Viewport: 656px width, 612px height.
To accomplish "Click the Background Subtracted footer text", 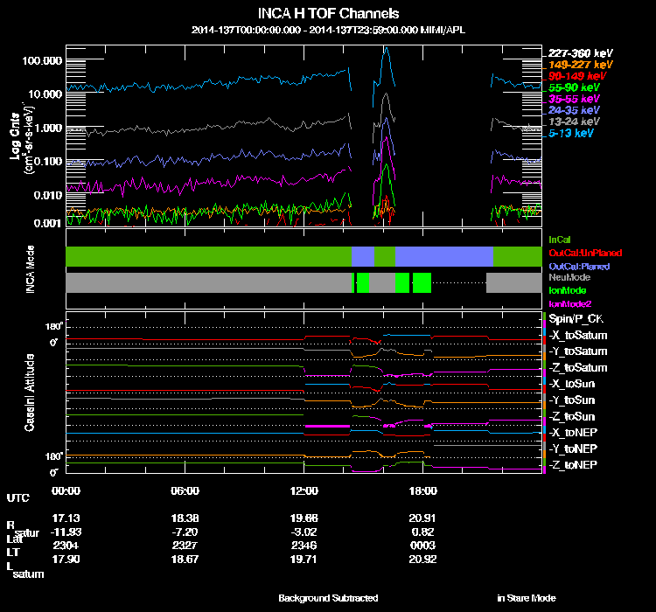I will 328,598.
